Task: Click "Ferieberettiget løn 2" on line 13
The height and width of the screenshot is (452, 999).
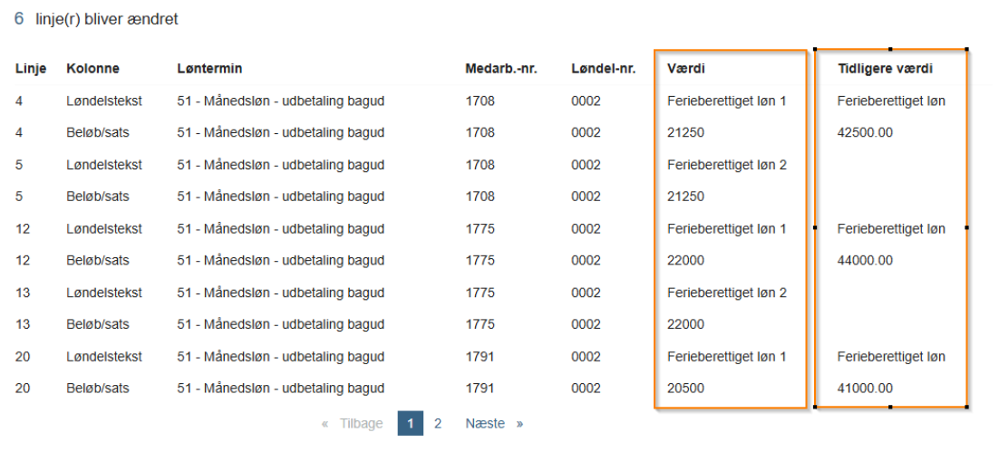Action: click(x=726, y=293)
